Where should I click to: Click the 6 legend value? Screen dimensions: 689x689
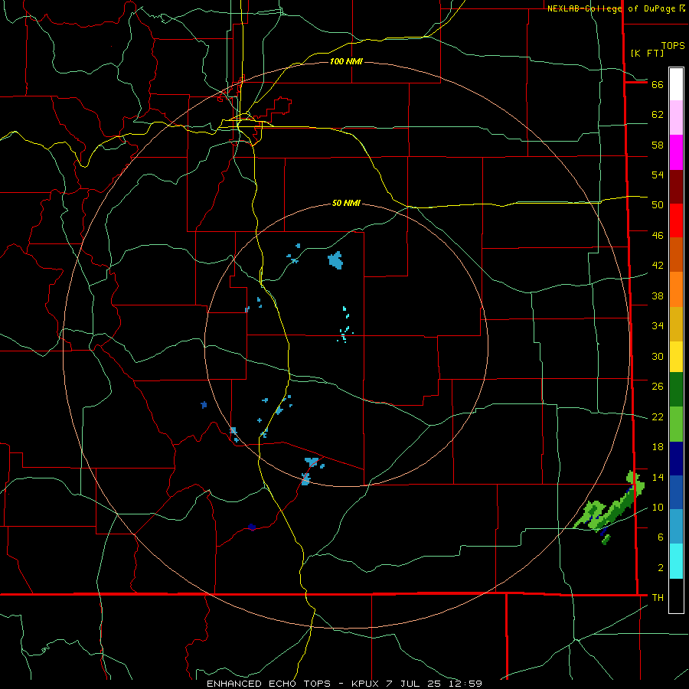click(661, 537)
